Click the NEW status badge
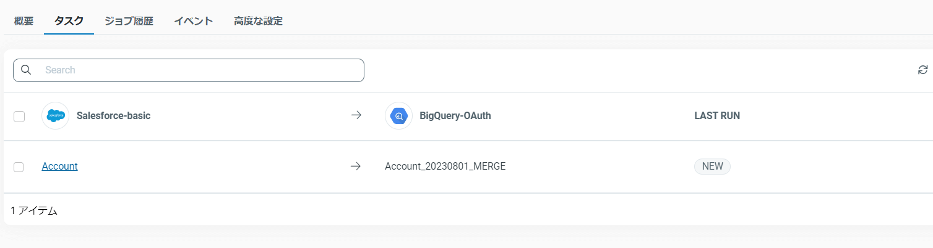Screen dimensions: 933x248 pyautogui.click(x=712, y=166)
